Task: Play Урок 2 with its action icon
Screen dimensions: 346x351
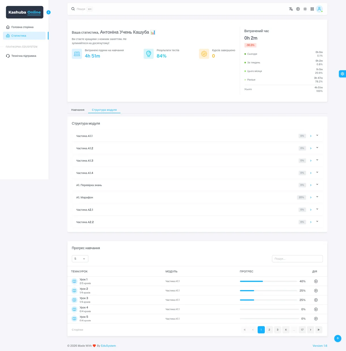Action: 316,291
